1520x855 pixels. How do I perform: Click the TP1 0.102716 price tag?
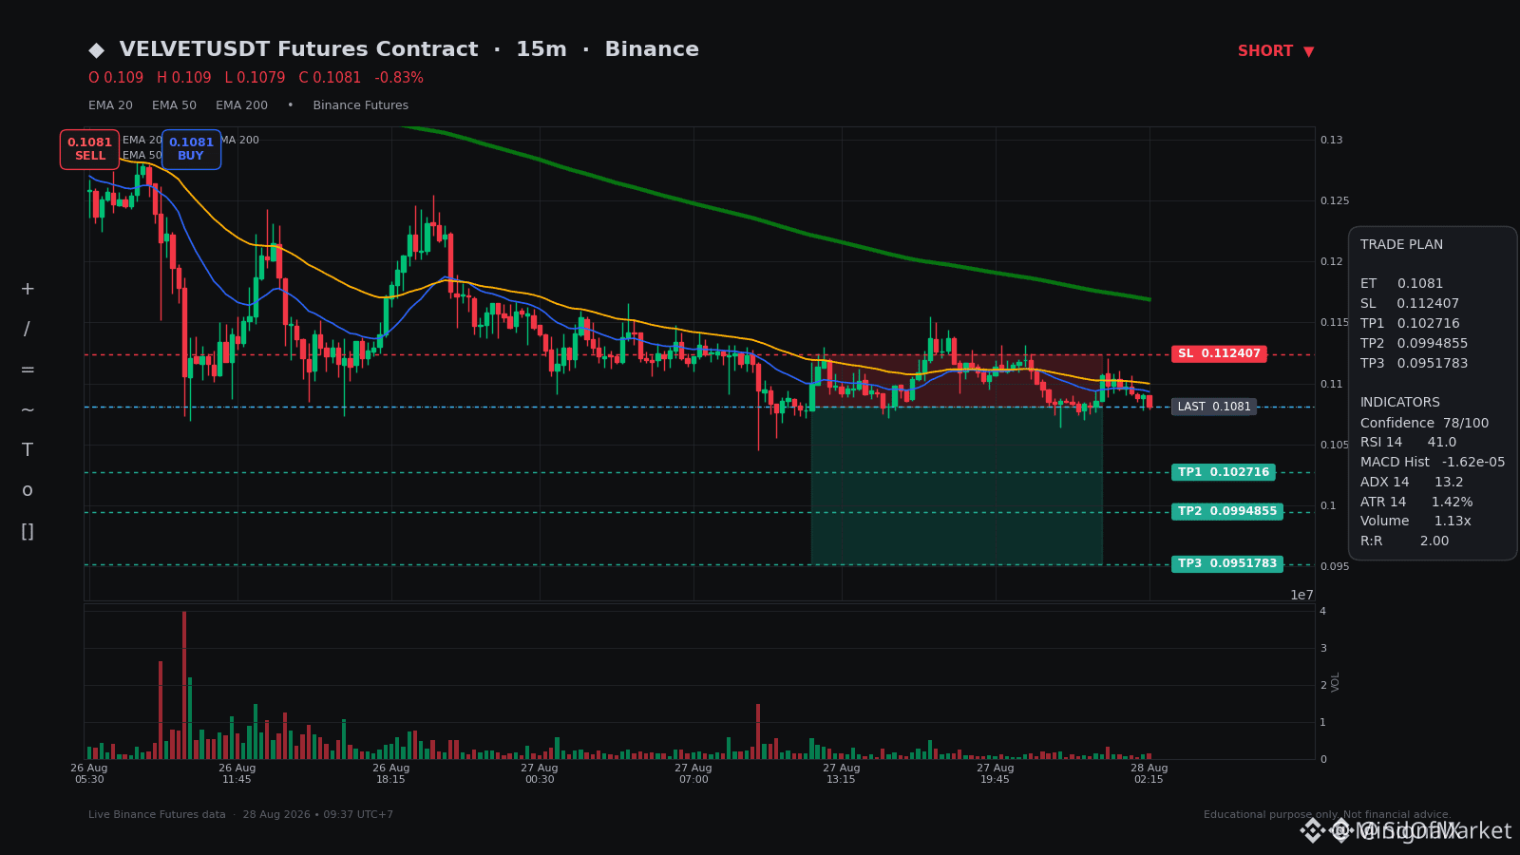coord(1223,472)
